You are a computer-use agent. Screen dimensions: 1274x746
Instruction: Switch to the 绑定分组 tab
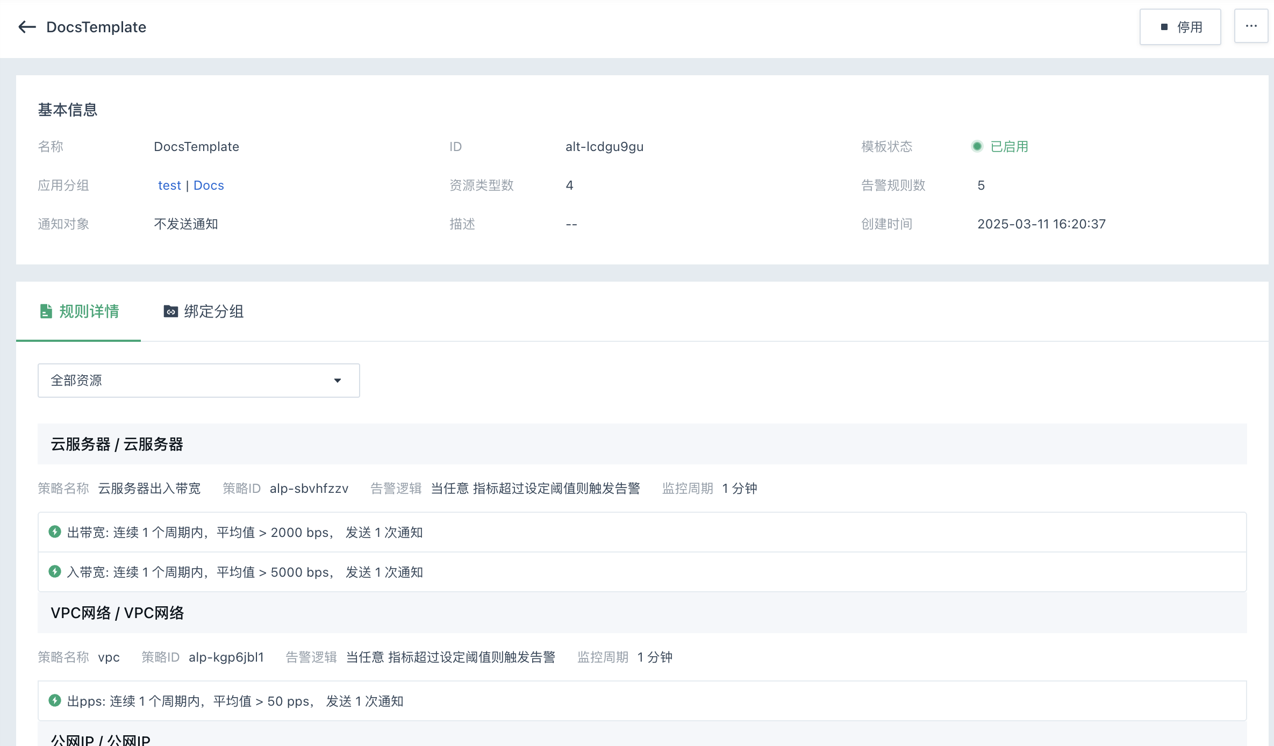pyautogui.click(x=203, y=311)
